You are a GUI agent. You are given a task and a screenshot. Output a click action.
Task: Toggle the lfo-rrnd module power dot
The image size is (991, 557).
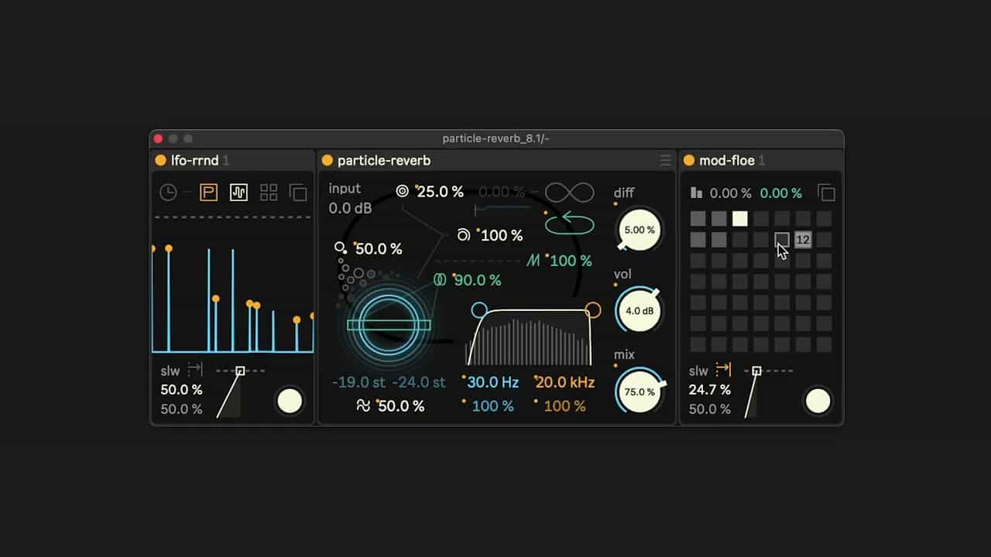[x=161, y=160]
